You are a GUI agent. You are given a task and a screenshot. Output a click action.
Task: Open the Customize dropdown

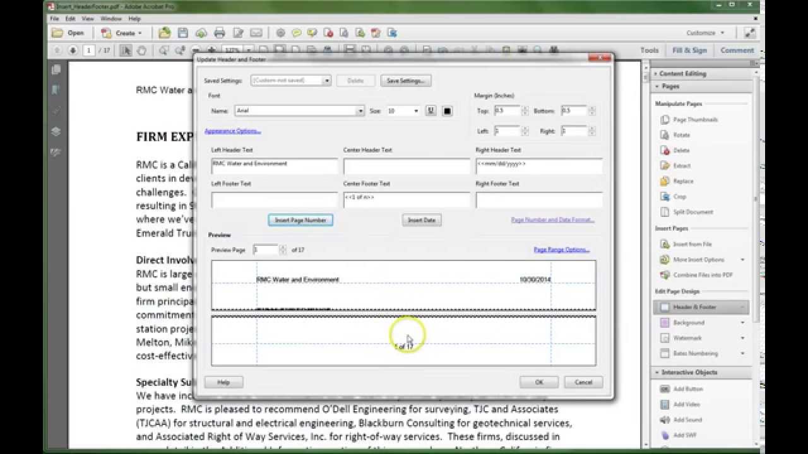[x=705, y=33]
